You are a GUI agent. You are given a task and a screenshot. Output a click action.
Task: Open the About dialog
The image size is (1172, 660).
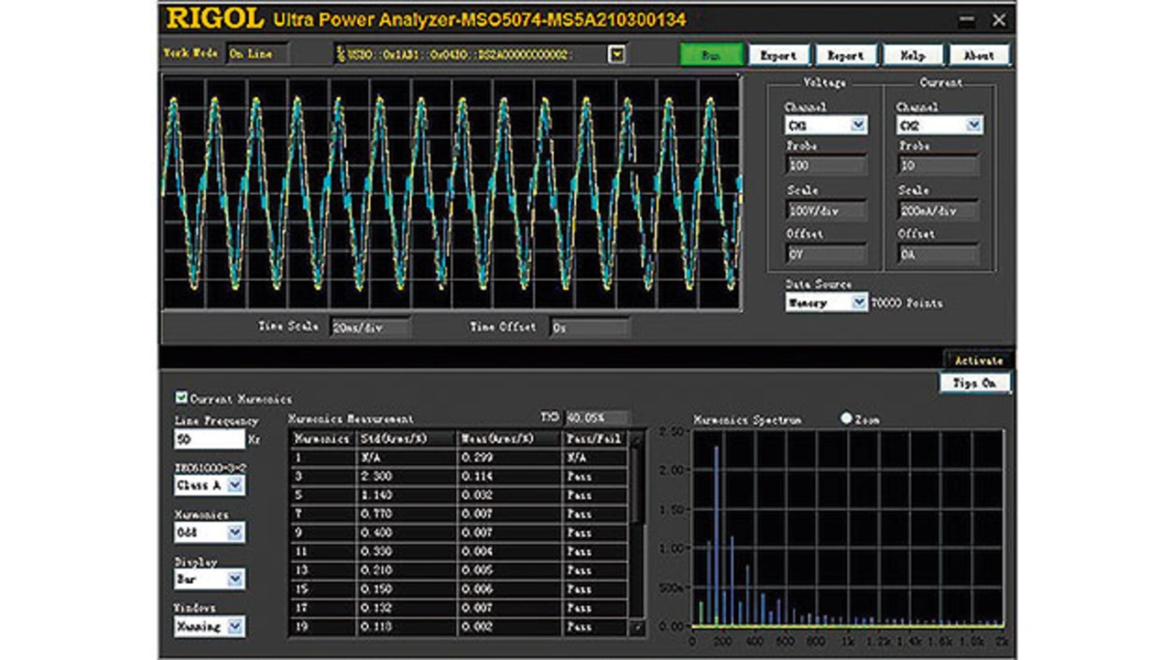[979, 55]
